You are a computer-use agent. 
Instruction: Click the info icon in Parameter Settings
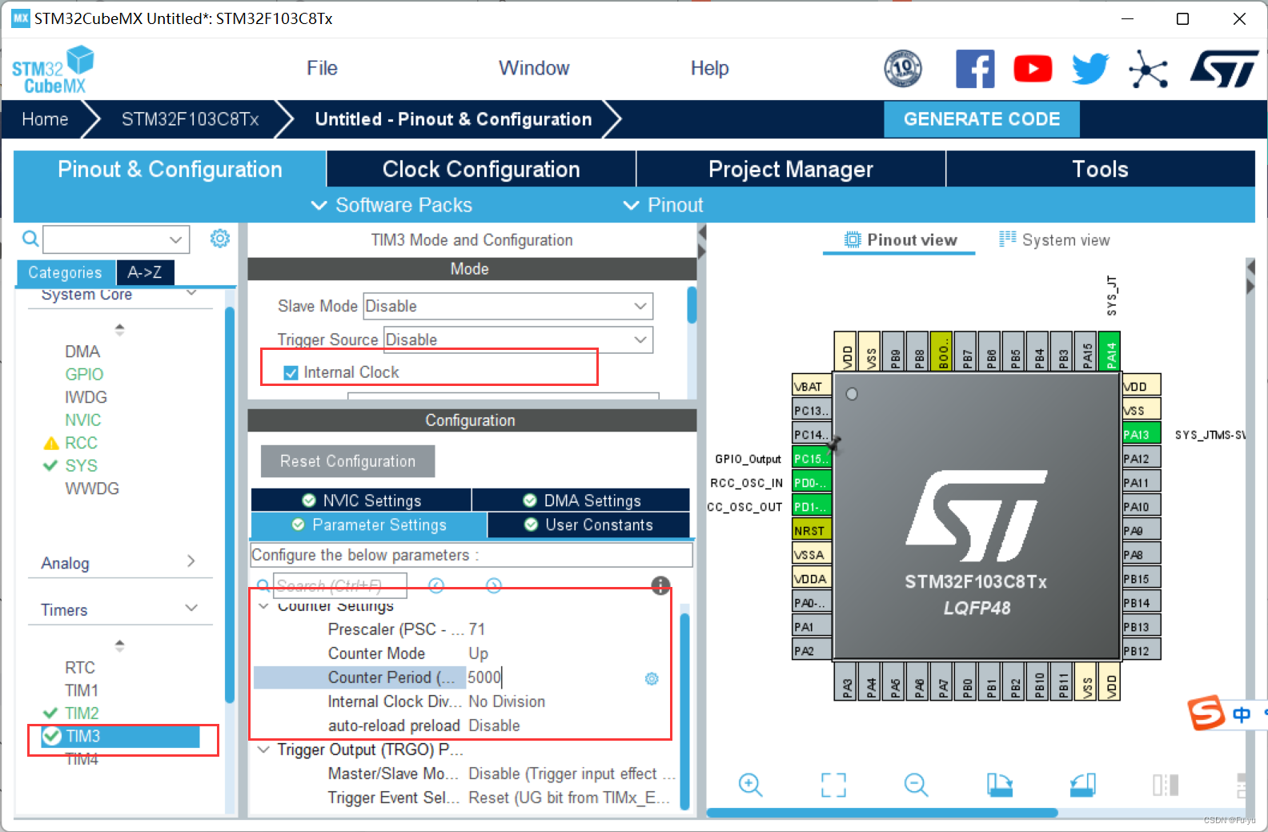pyautogui.click(x=660, y=585)
